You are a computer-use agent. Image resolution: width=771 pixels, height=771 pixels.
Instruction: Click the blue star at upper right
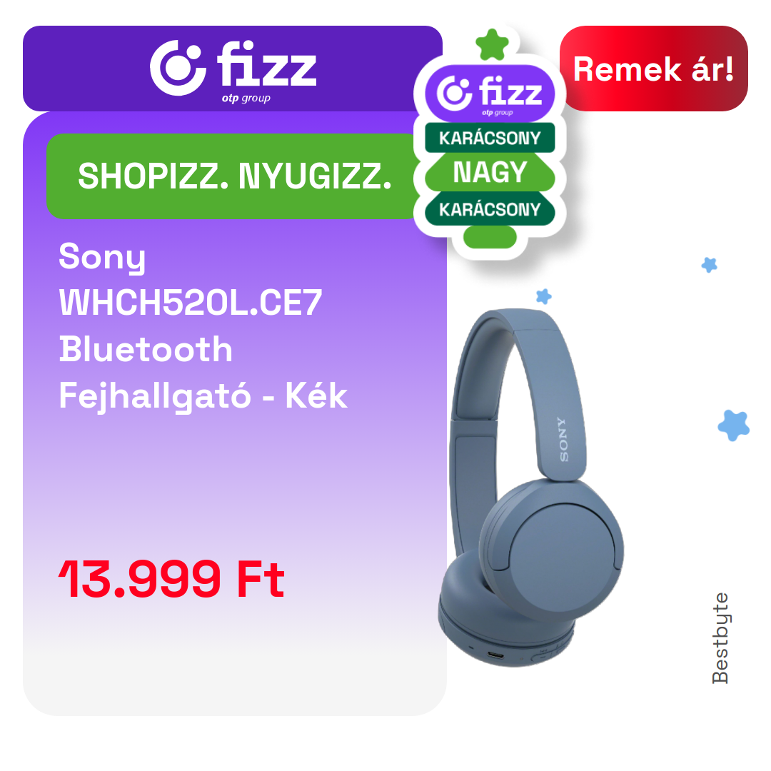(709, 265)
